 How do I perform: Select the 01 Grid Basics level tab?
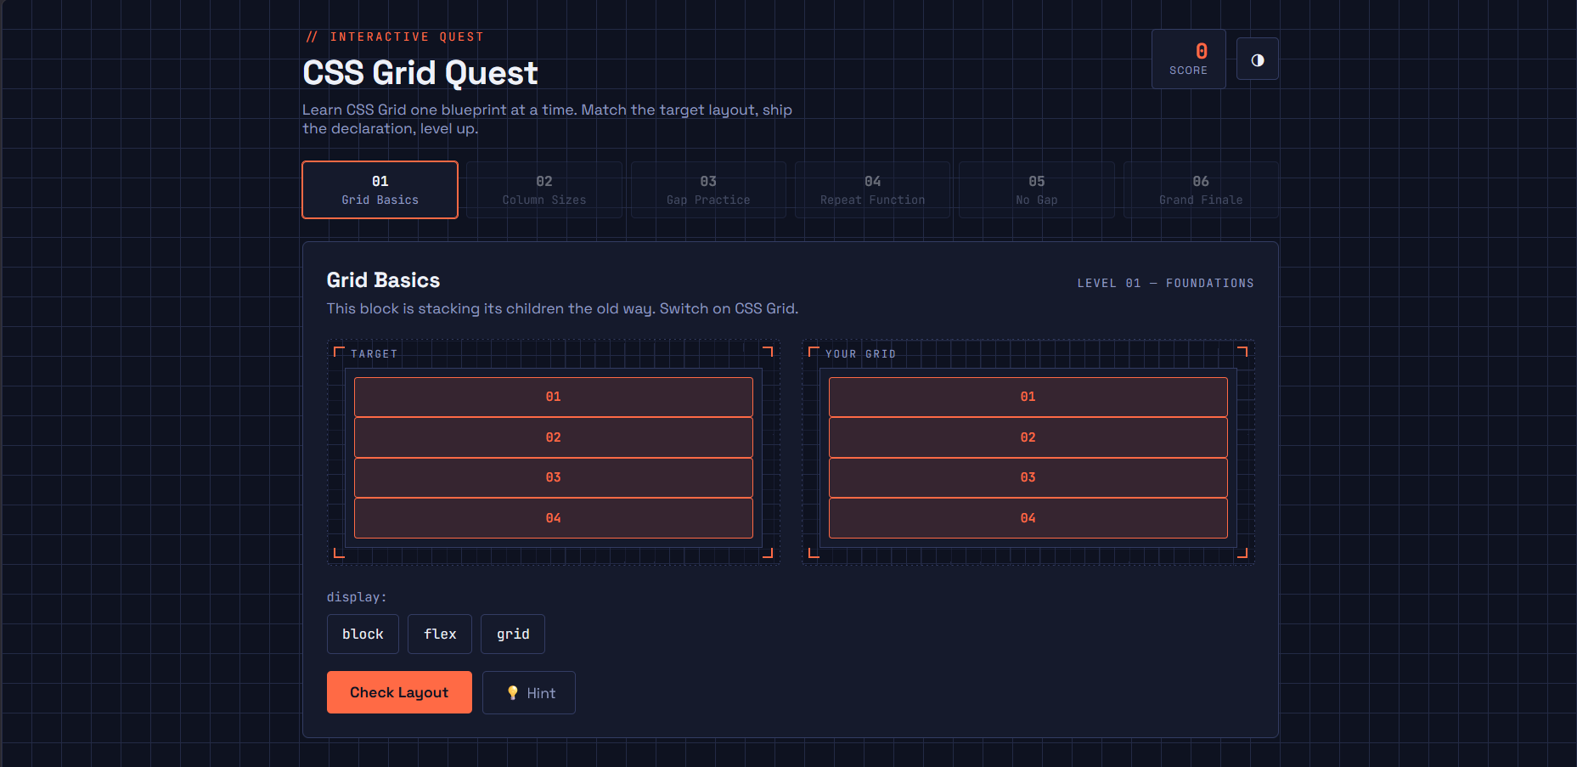coord(380,190)
